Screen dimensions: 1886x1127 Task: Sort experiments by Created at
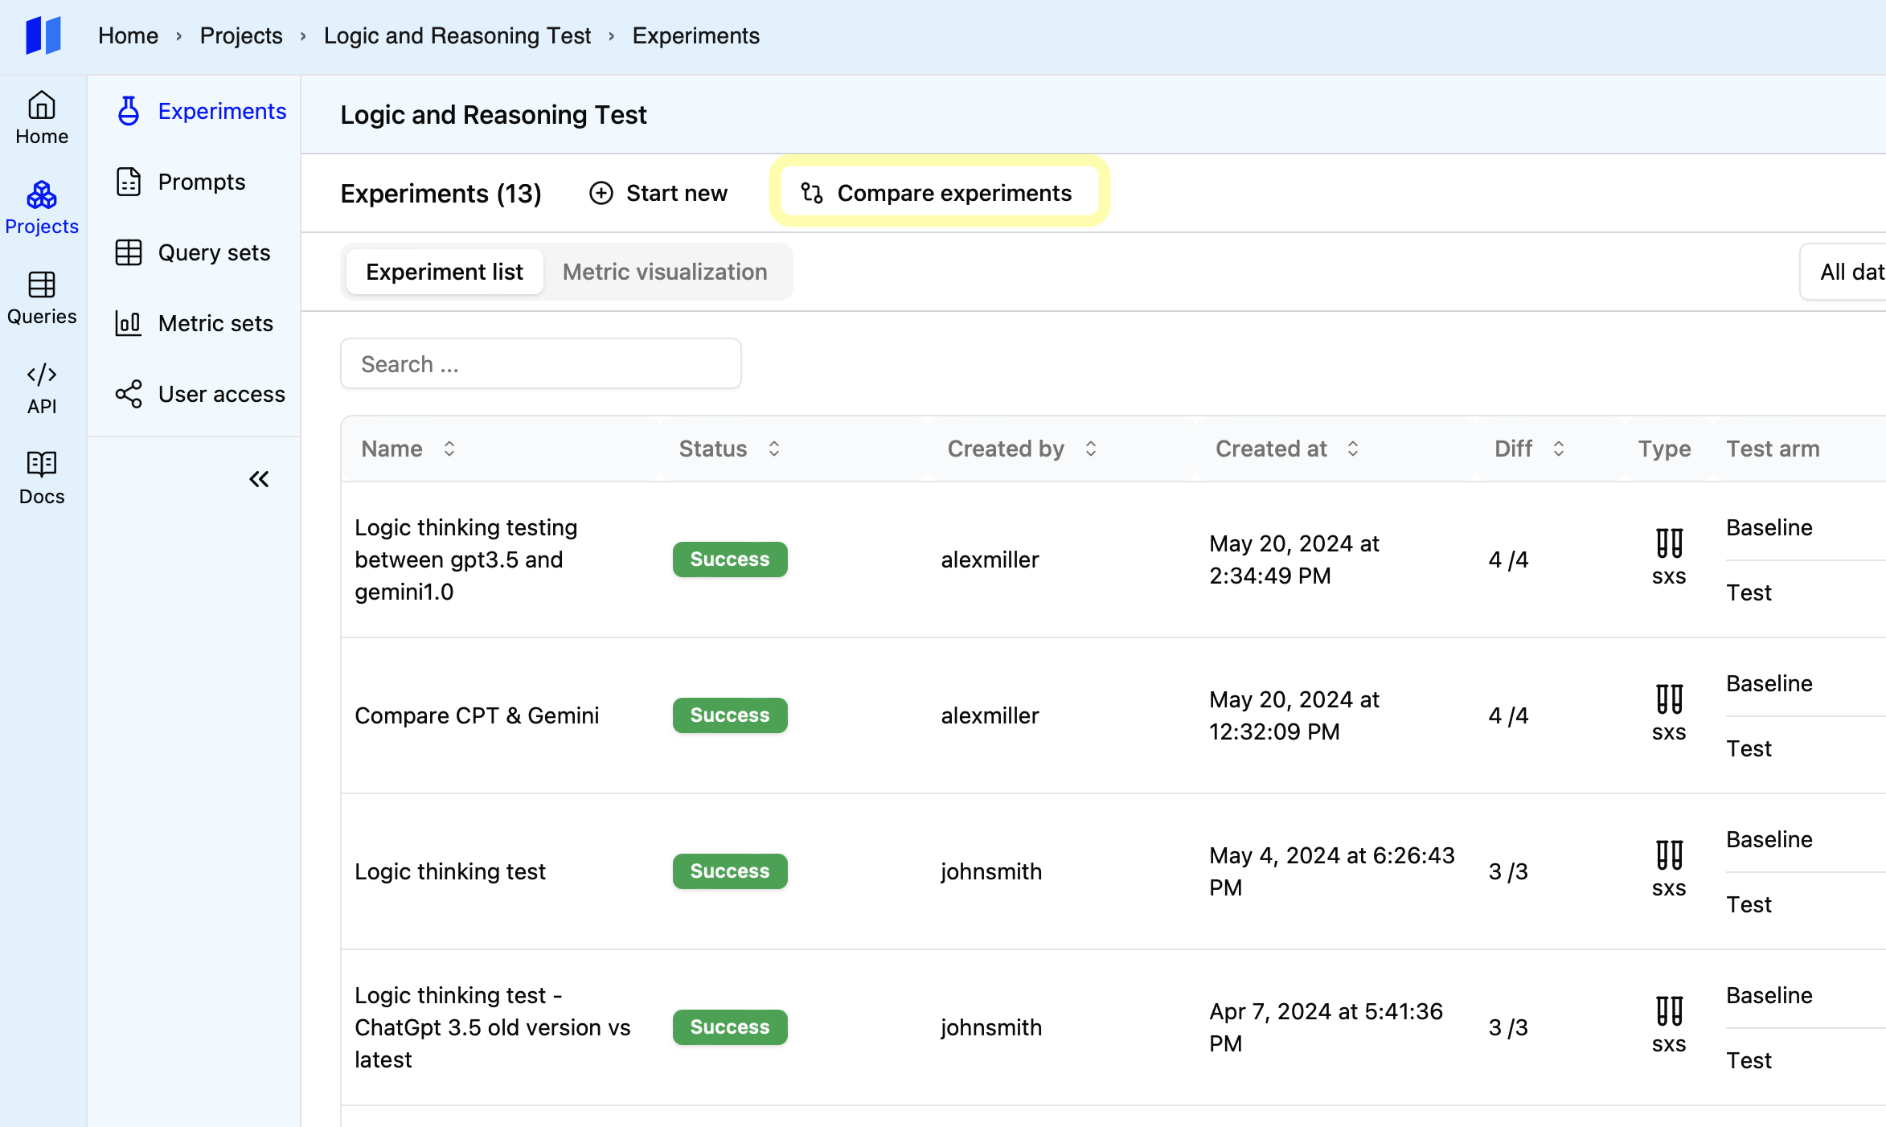1353,449
